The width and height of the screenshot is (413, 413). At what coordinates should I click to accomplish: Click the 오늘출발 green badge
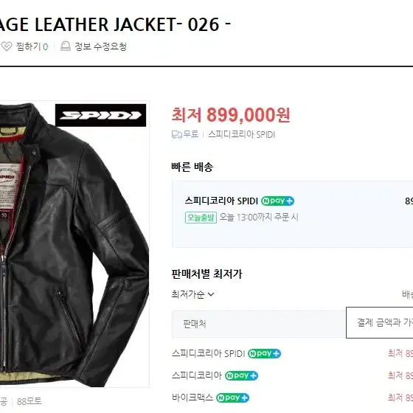coord(201,218)
